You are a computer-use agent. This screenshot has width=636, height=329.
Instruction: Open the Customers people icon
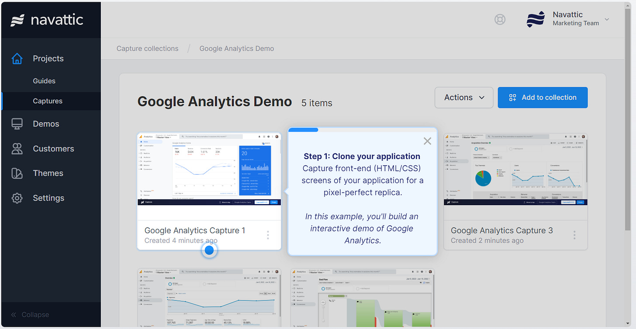17,149
